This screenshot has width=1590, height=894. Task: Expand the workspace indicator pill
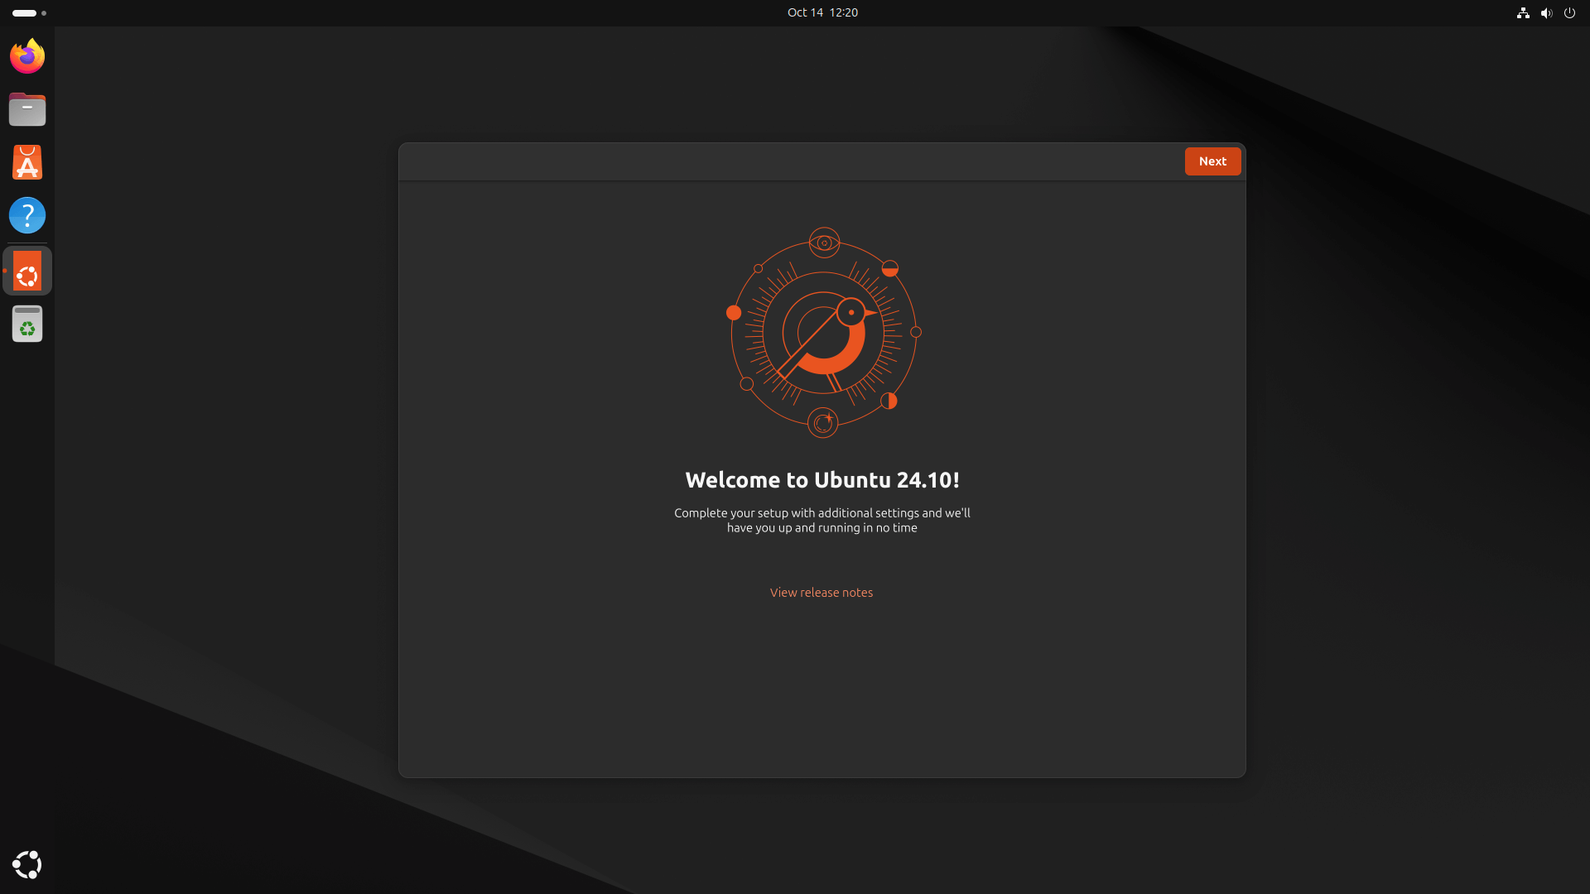pos(24,12)
